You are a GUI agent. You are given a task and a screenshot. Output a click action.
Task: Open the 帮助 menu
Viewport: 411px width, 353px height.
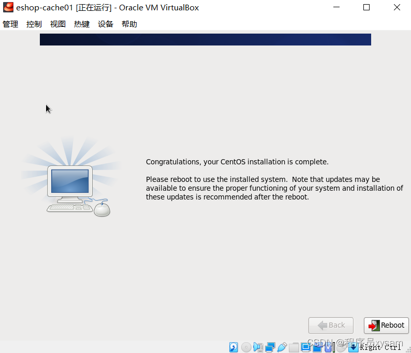pyautogui.click(x=129, y=24)
